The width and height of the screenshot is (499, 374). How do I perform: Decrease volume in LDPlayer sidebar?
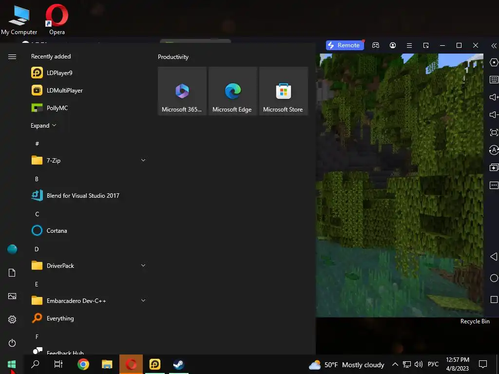(x=494, y=114)
